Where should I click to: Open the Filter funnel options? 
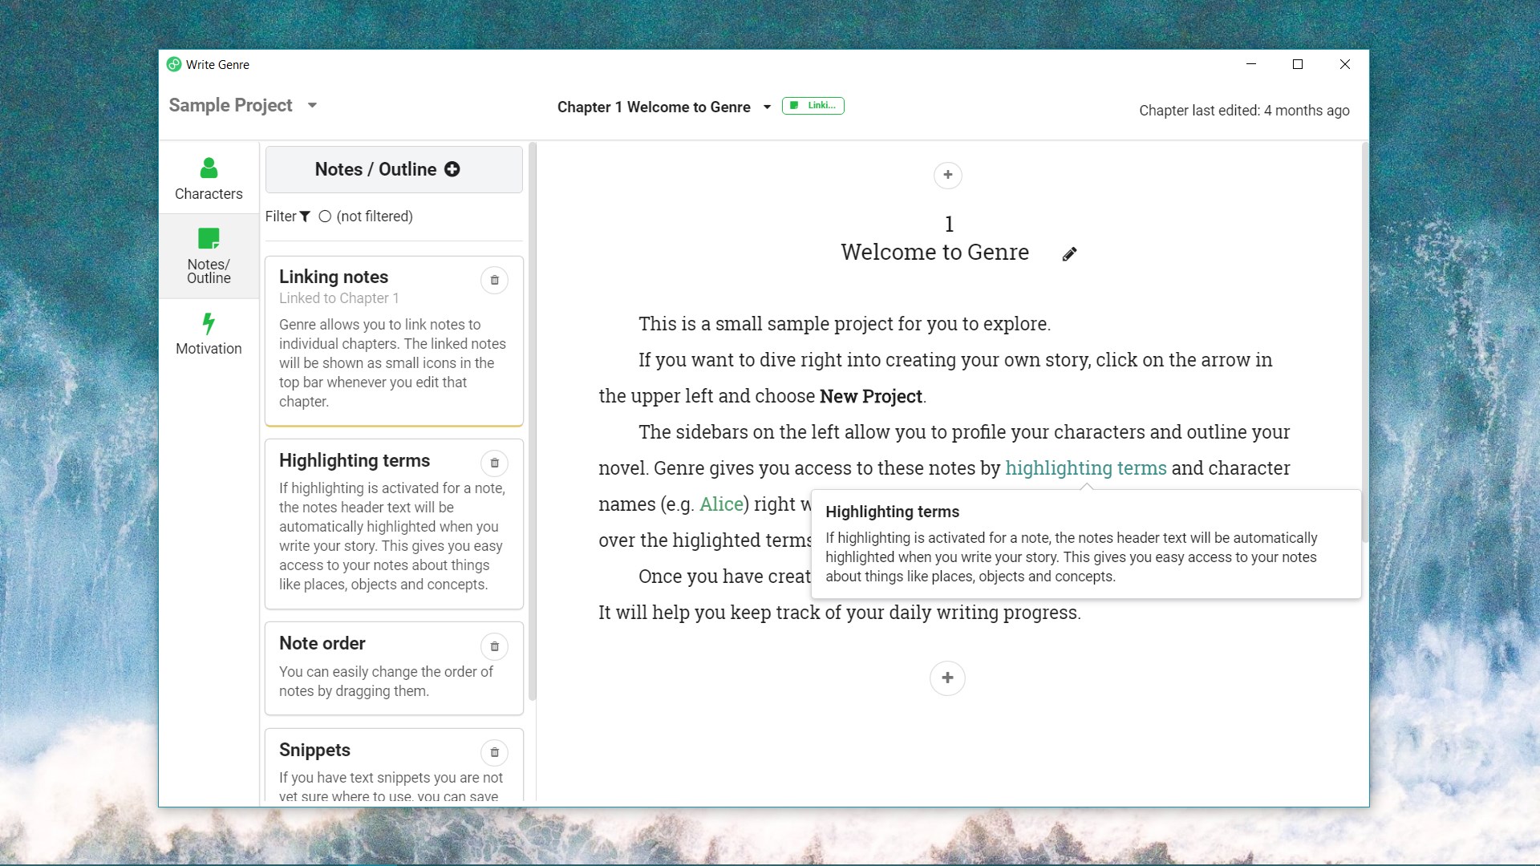pos(305,216)
